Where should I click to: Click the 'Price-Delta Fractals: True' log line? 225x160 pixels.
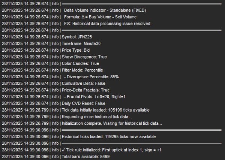pyautogui.click(x=85, y=90)
